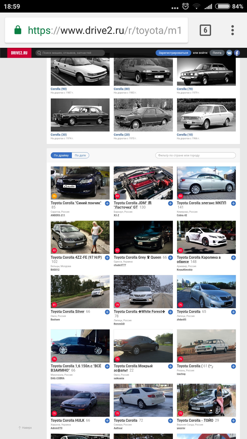The width and height of the screenshot is (247, 439).
Task: Click the Corolla (30) black-and-white photo
Action: pos(80,115)
